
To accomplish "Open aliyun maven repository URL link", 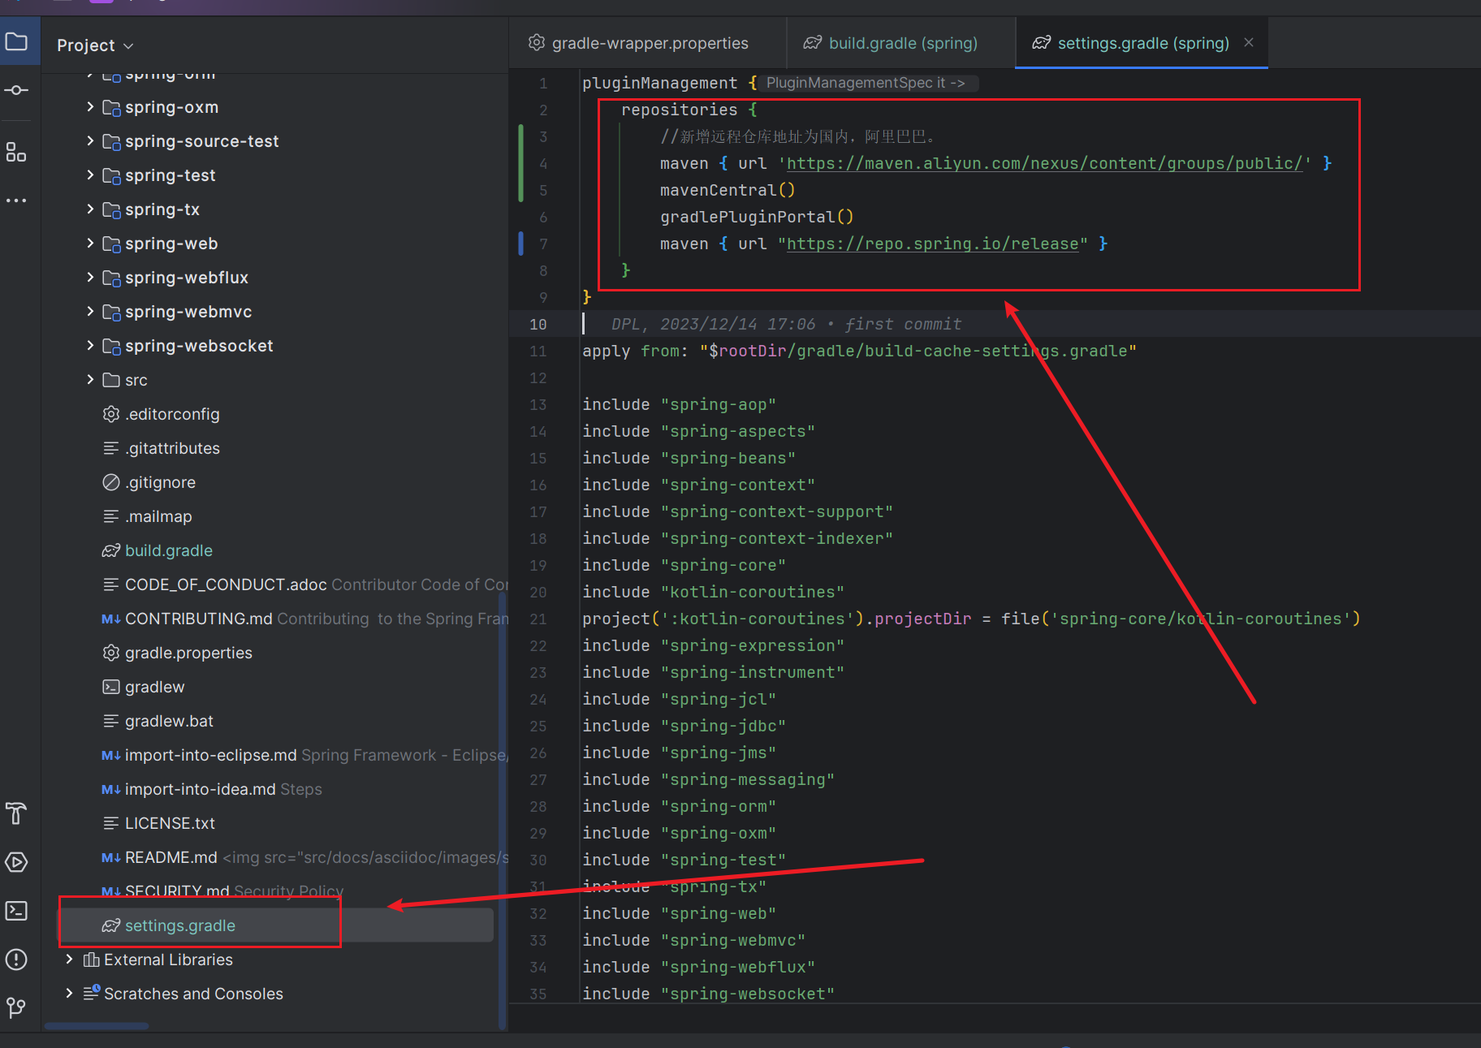I will pos(1043,163).
